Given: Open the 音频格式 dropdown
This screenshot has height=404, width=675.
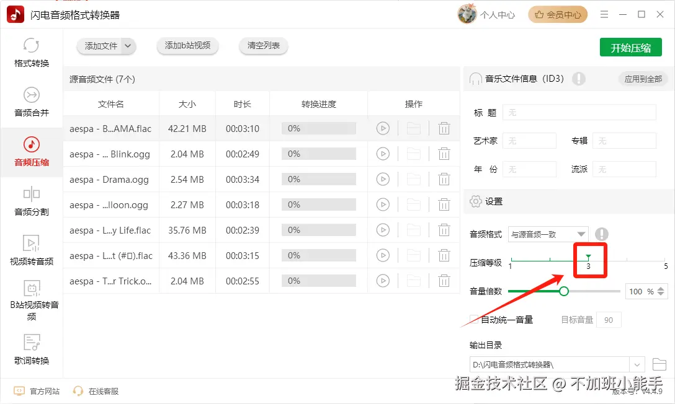Looking at the screenshot, I should [548, 234].
